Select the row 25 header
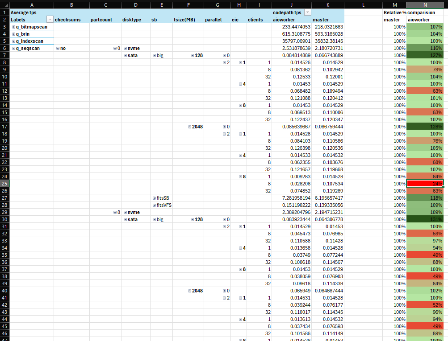The width and height of the screenshot is (448, 341). (x=4, y=184)
